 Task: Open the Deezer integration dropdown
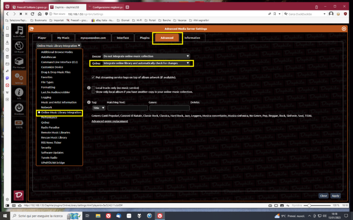[146, 56]
